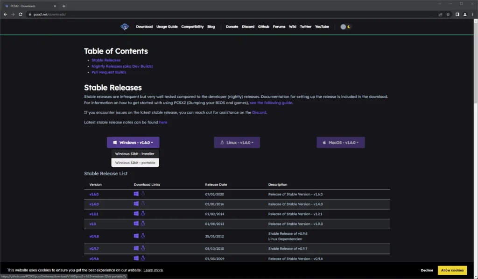This screenshot has height=279, width=478.
Task: Open the Download nav item
Action: point(144,27)
